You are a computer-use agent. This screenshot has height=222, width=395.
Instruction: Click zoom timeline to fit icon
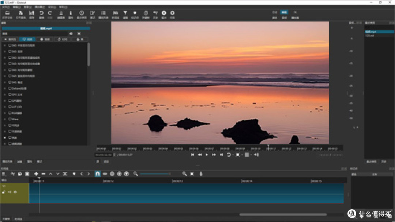click(192, 174)
